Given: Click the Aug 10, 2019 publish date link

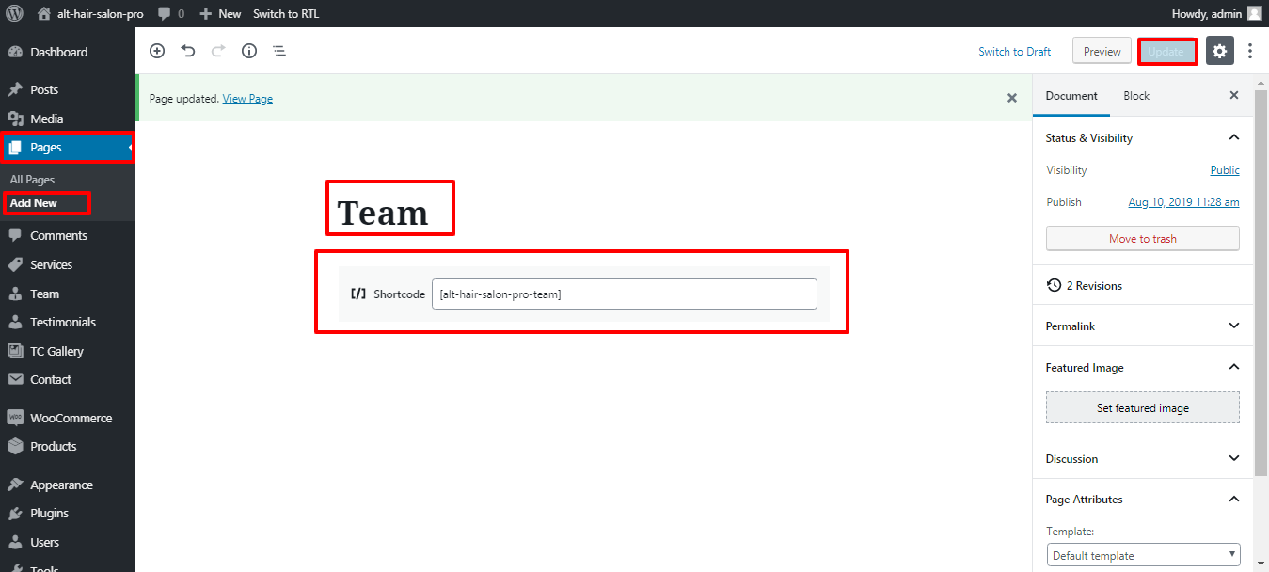Looking at the screenshot, I should [1183, 202].
